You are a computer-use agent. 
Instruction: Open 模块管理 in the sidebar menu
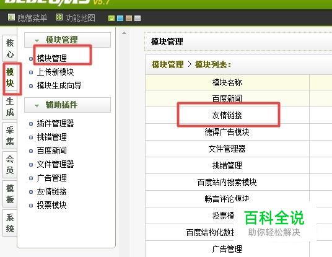[x=52, y=58]
